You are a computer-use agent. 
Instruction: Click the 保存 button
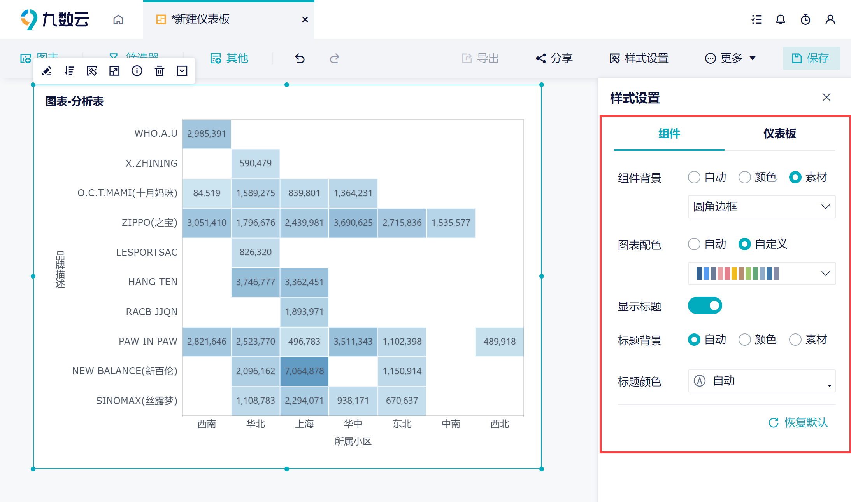click(811, 58)
